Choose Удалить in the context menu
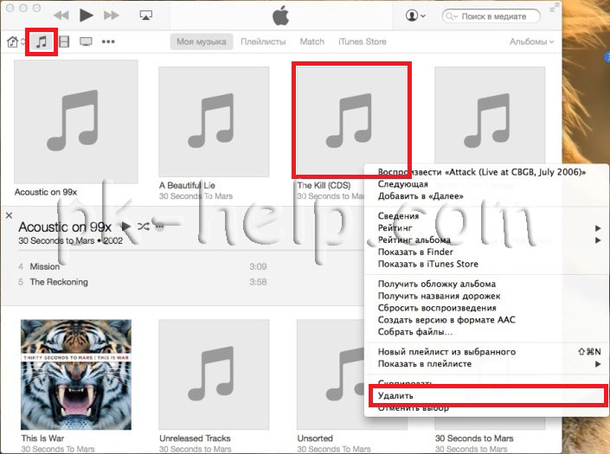This screenshot has width=610, height=454. click(x=488, y=396)
